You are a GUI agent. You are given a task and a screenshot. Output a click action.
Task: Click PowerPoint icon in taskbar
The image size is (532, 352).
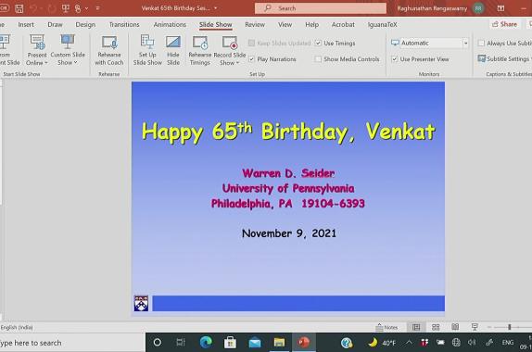pyautogui.click(x=304, y=342)
